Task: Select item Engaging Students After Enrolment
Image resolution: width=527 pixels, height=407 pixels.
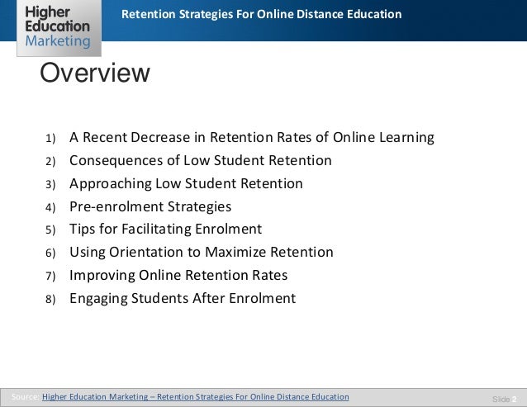Action: click(x=183, y=298)
